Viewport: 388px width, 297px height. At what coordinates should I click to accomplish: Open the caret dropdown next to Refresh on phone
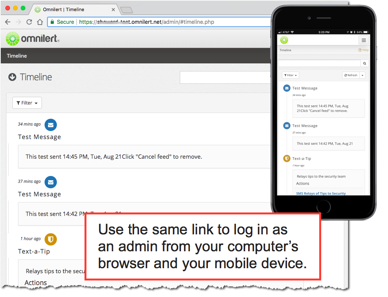click(x=363, y=75)
